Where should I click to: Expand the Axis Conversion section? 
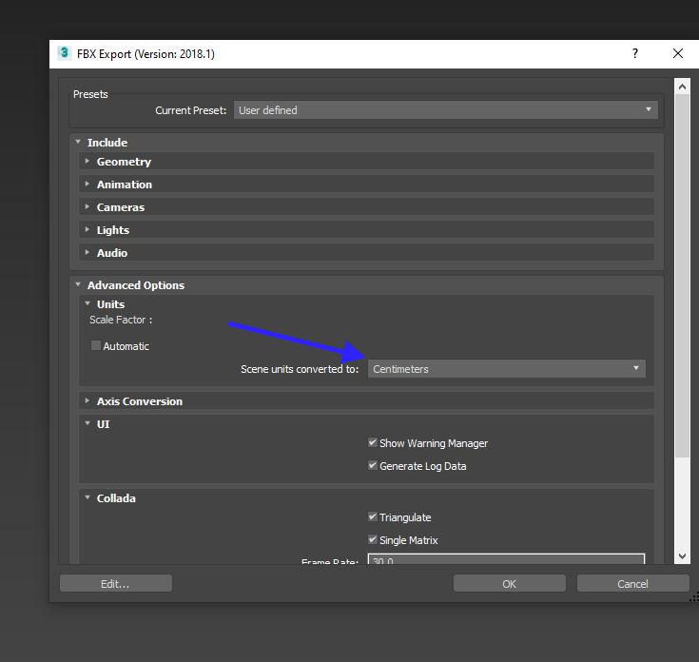[139, 401]
